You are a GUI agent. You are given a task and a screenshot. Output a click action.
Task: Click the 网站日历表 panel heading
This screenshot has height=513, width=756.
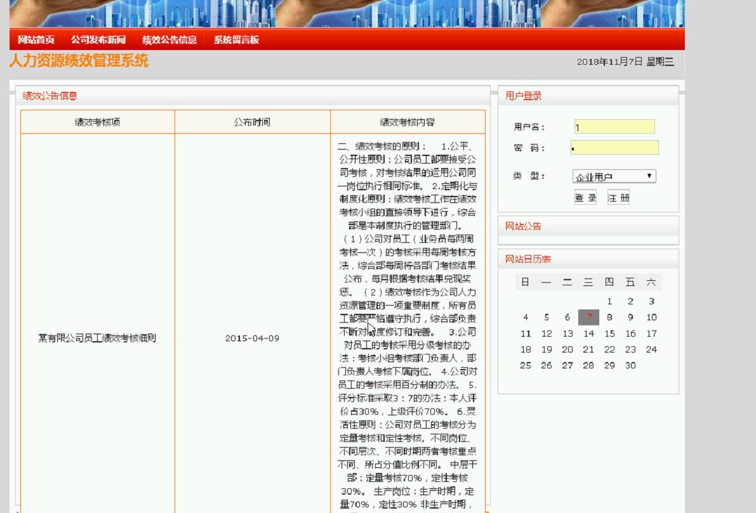point(528,259)
